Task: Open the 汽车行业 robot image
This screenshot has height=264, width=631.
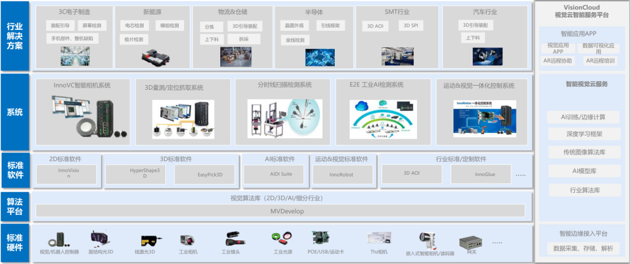Action: 487,57
